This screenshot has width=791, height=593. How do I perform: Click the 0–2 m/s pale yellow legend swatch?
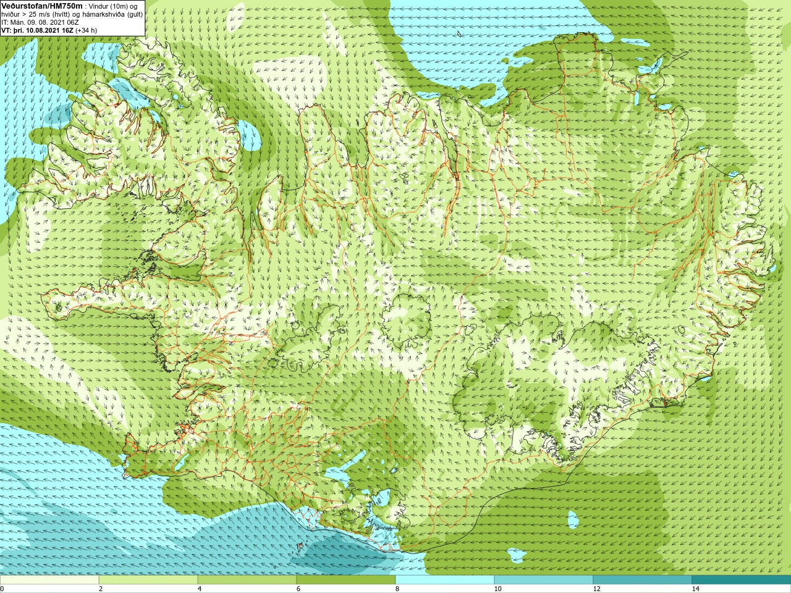pyautogui.click(x=49, y=580)
